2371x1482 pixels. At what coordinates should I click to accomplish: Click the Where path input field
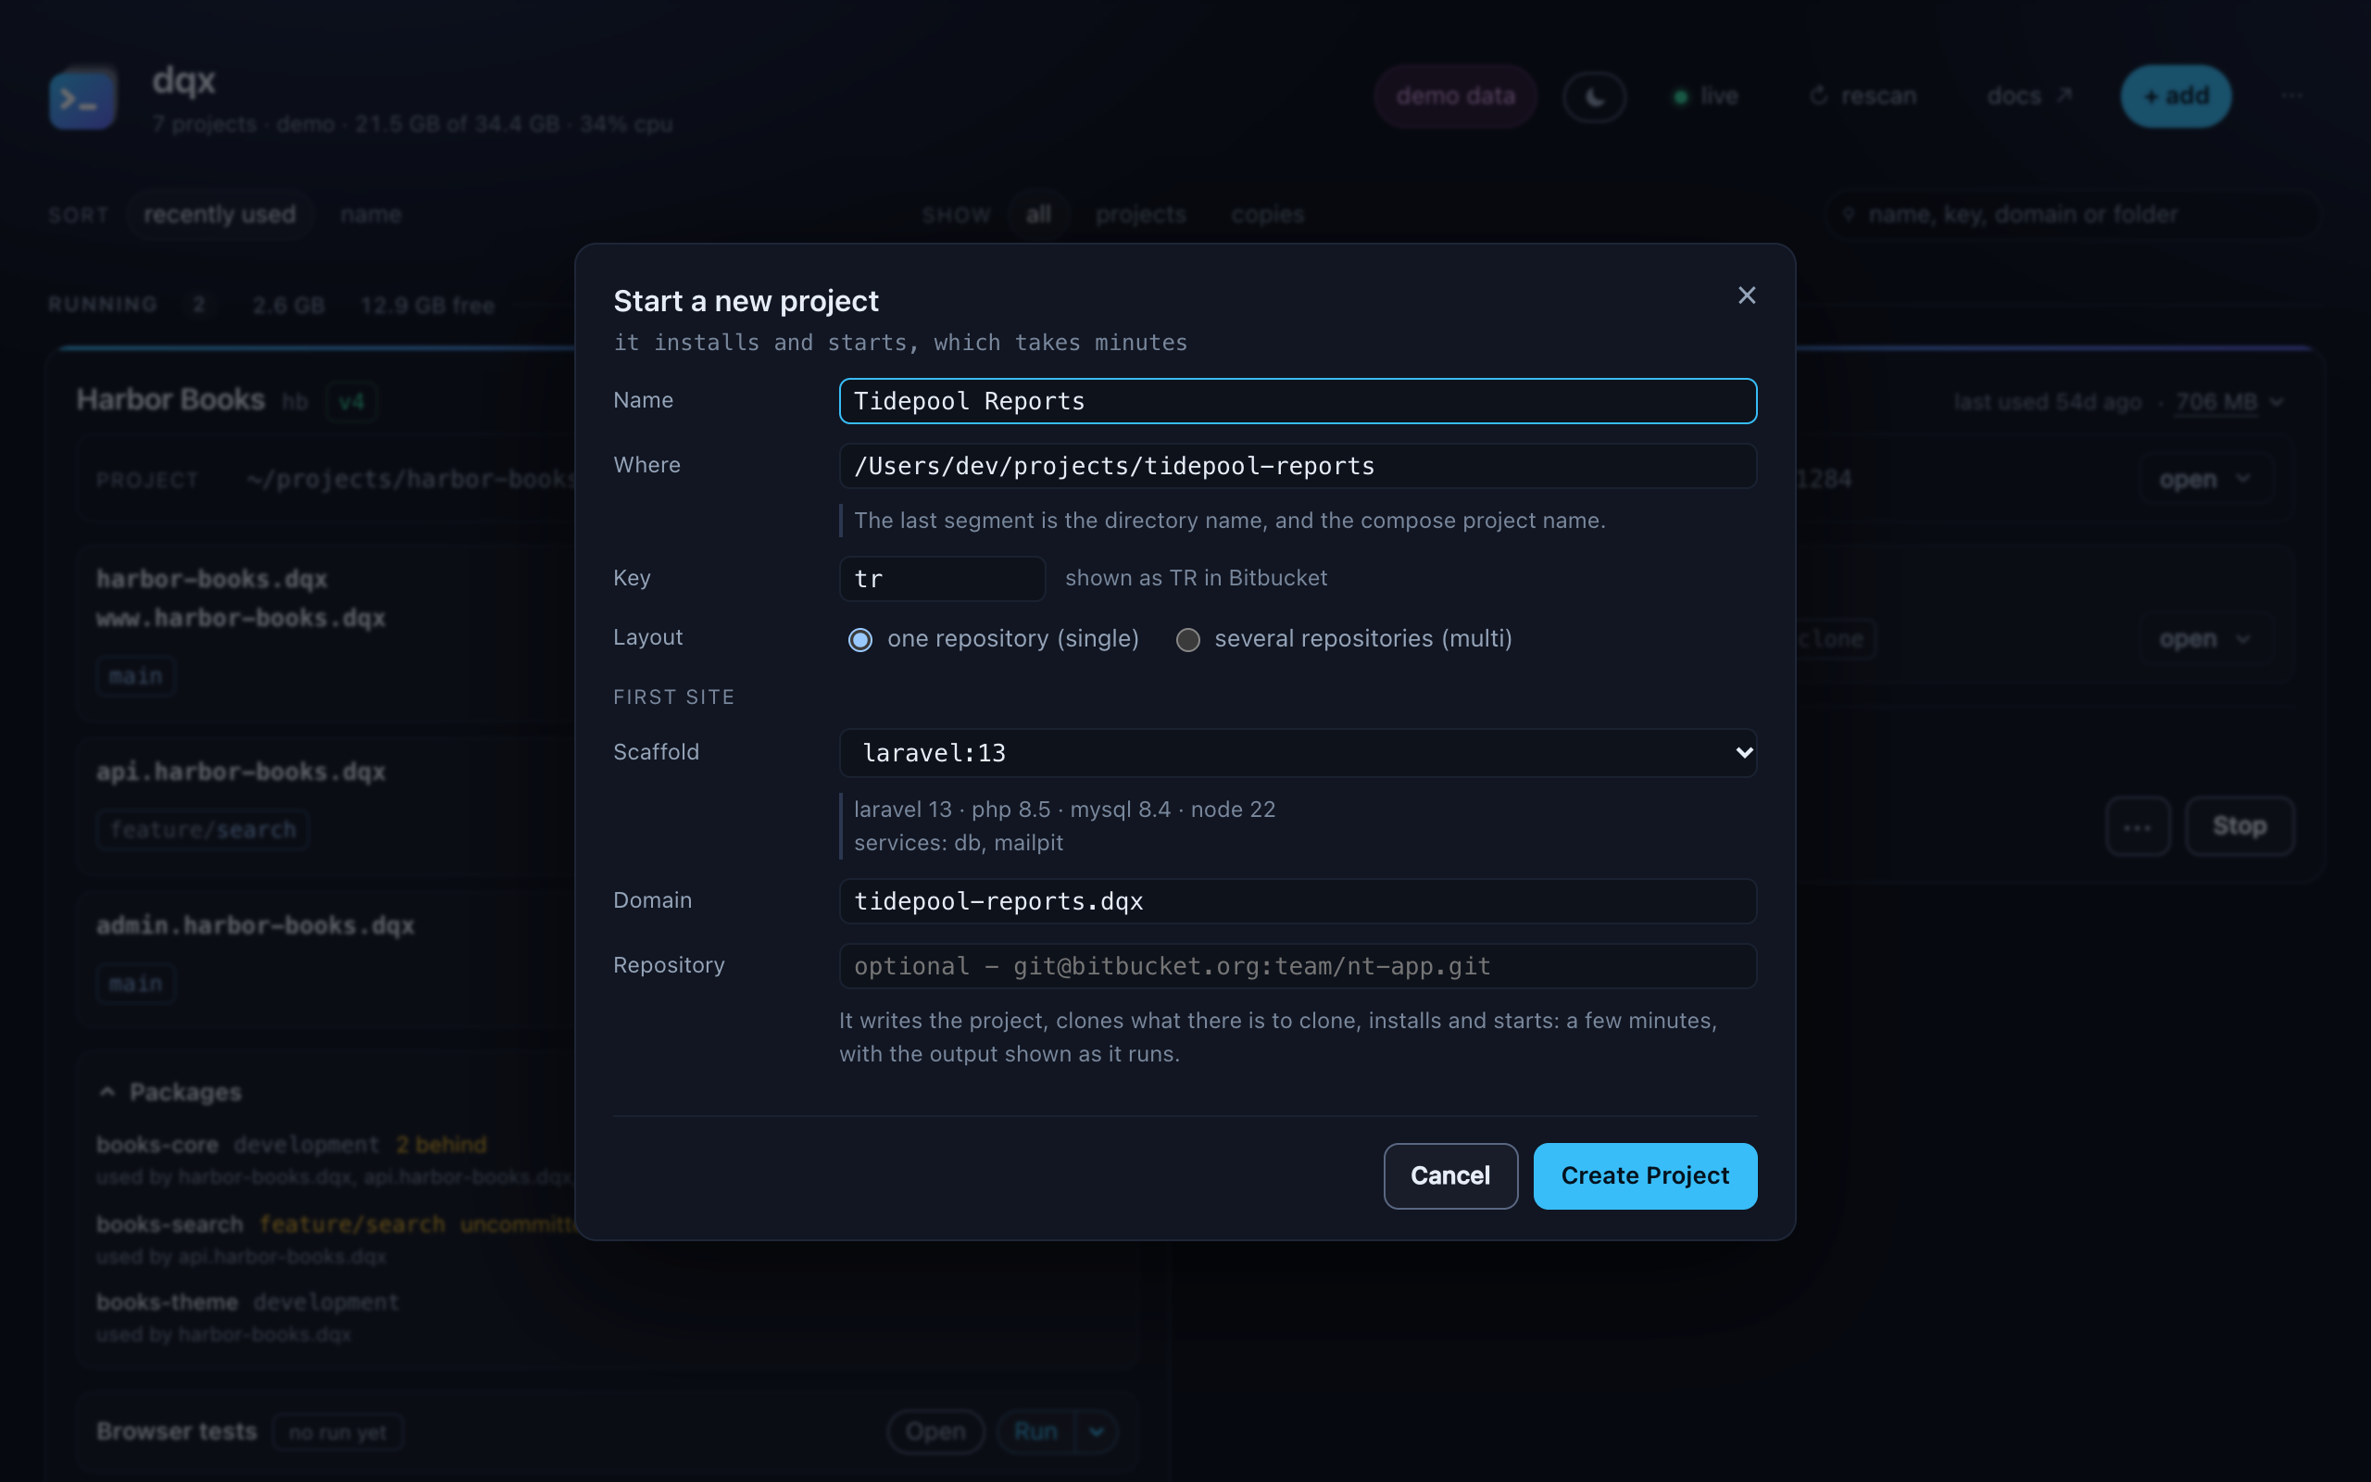1298,466
